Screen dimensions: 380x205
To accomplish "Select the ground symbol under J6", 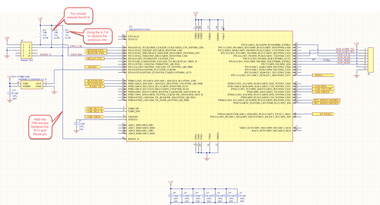I will [356, 76].
